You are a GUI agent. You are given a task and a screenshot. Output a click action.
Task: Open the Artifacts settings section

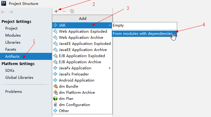(26, 57)
